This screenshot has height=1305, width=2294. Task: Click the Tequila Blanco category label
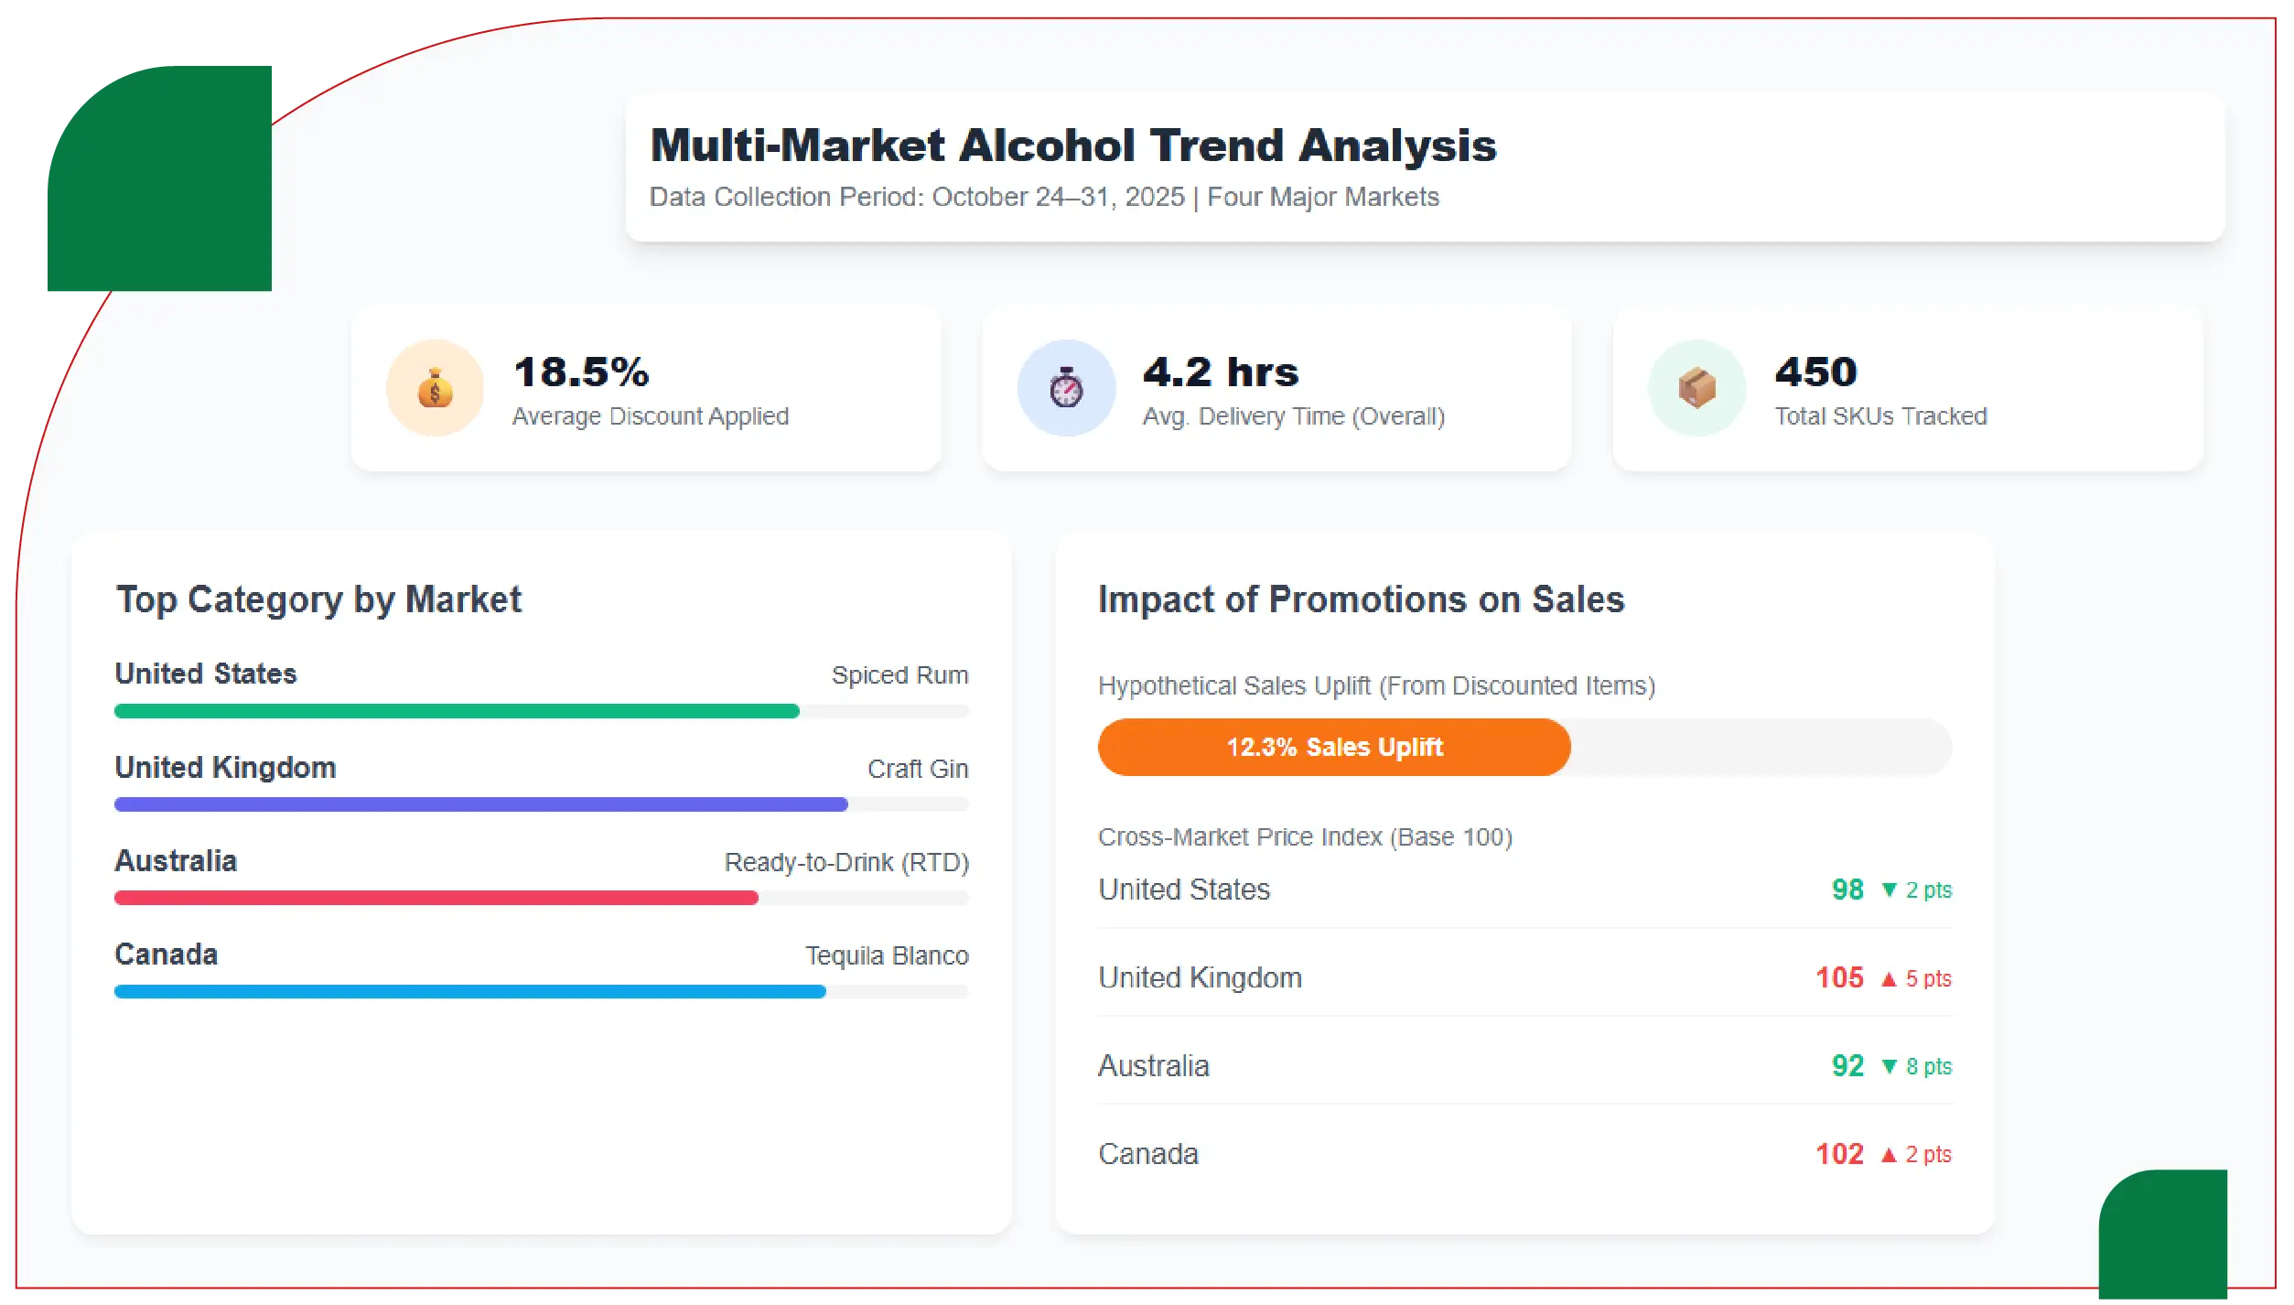pyautogui.click(x=886, y=955)
